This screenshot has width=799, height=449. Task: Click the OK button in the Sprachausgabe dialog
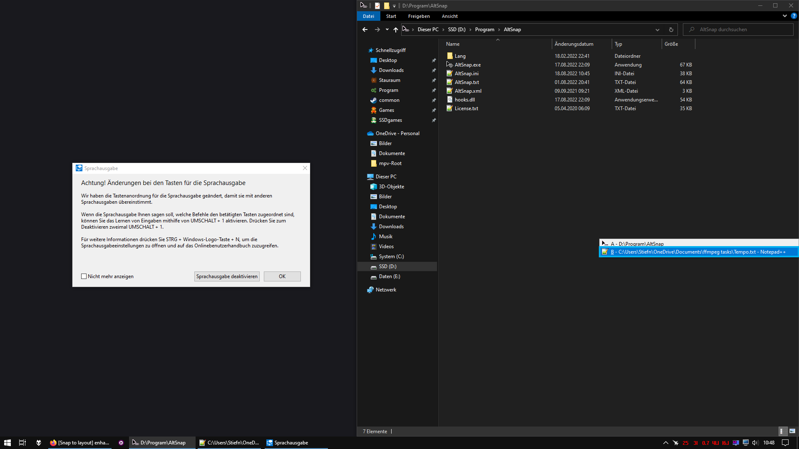(x=282, y=276)
